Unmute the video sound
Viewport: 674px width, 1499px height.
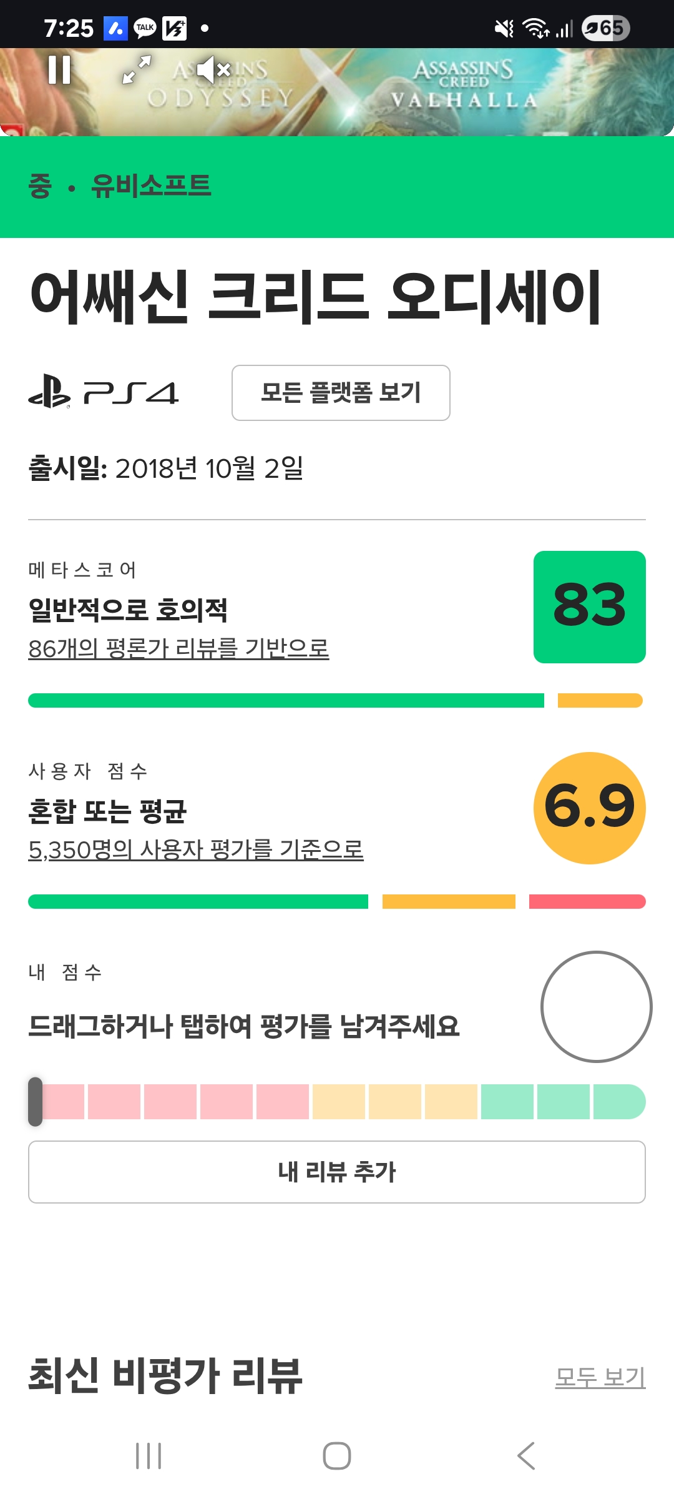click(214, 69)
